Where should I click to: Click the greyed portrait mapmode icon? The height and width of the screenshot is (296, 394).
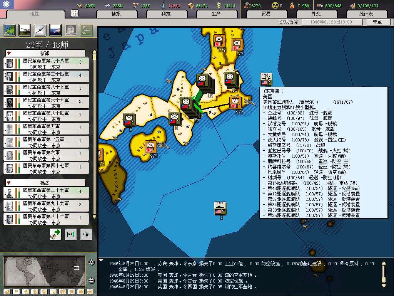(71, 30)
